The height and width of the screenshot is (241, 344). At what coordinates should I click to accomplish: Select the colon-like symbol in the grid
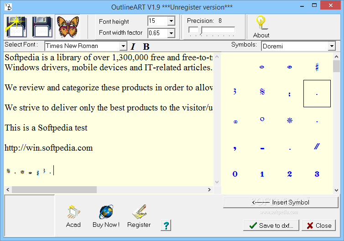[290, 94]
